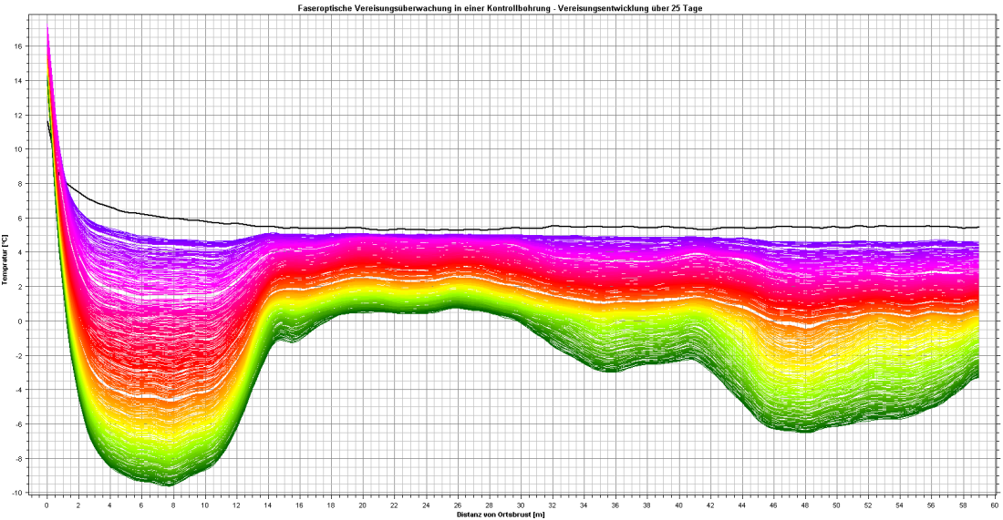The height and width of the screenshot is (520, 1003).
Task: Click the y-axis tick label '12'
Action: 20,116
